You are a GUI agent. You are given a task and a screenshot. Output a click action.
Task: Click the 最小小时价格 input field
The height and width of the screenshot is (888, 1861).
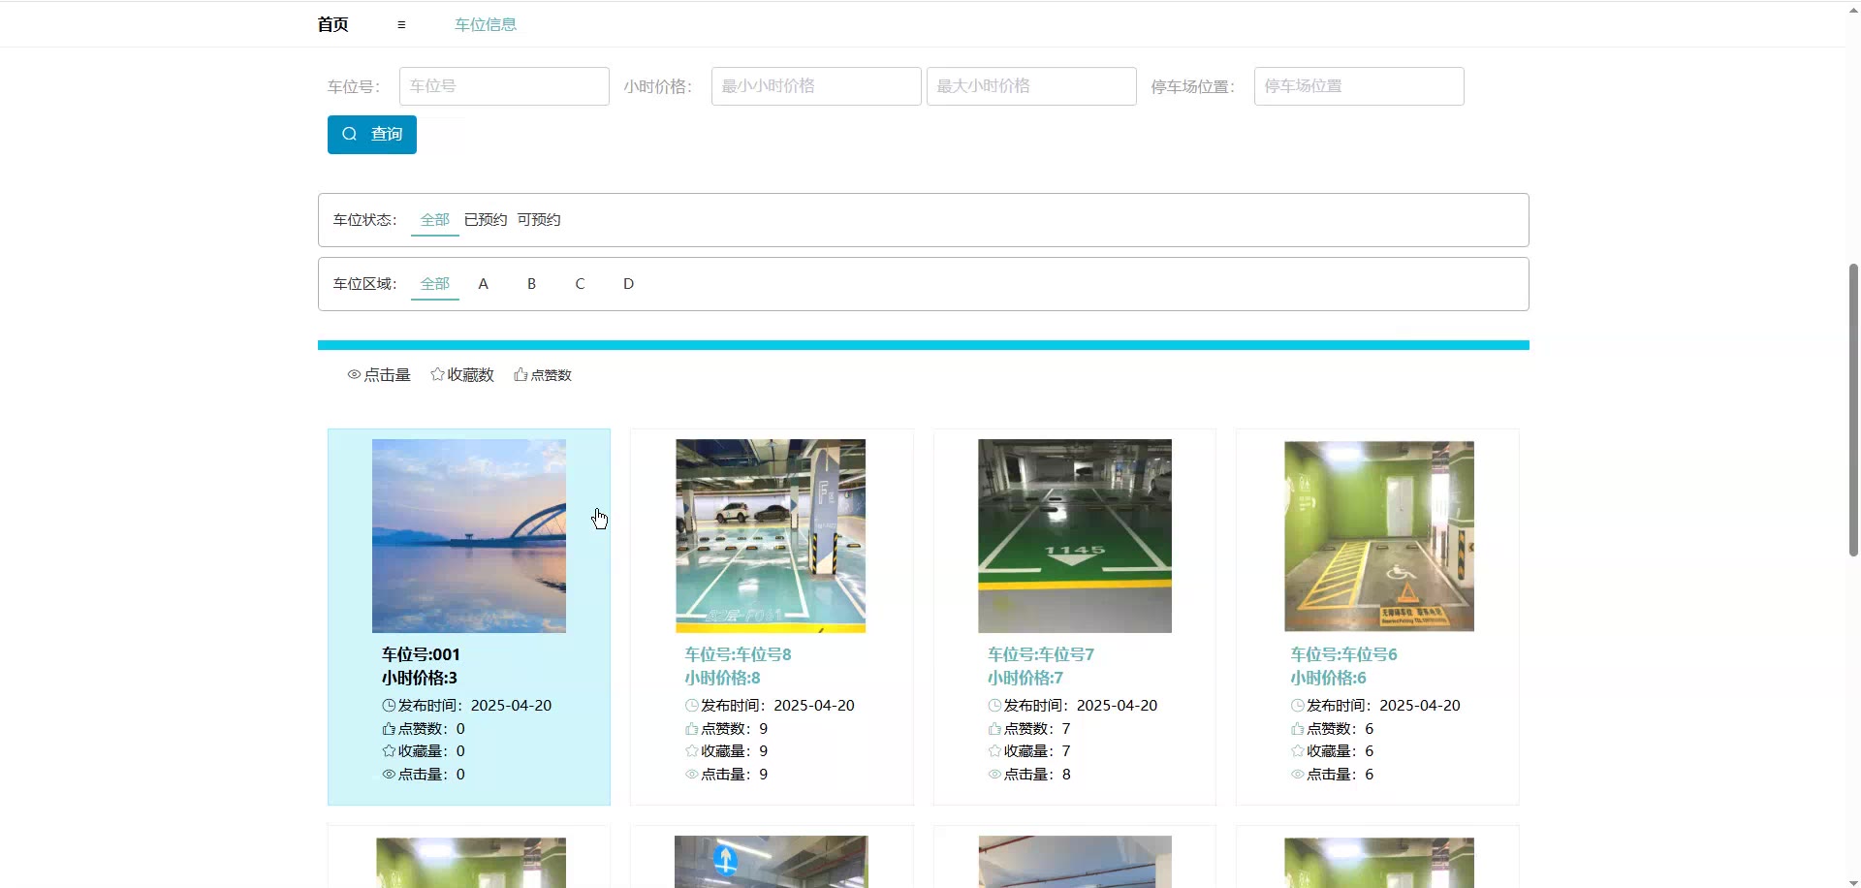click(815, 86)
